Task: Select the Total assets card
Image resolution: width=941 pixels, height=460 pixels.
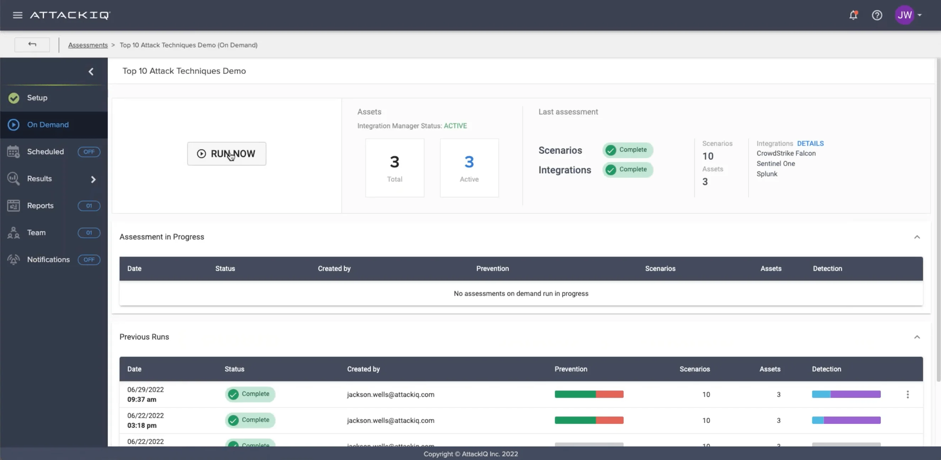Action: tap(394, 168)
